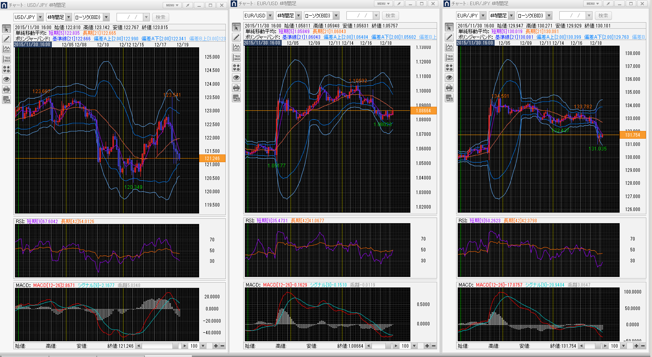Print the USD/JPY chart
Viewport: 652px width, 357px height.
6,89
